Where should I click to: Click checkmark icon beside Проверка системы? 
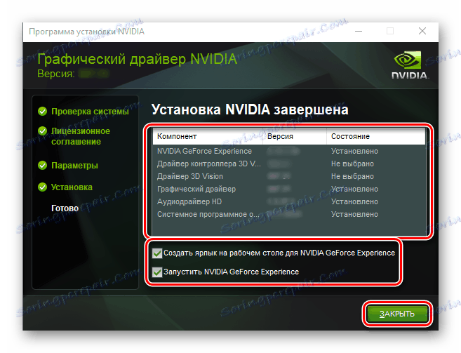point(42,111)
